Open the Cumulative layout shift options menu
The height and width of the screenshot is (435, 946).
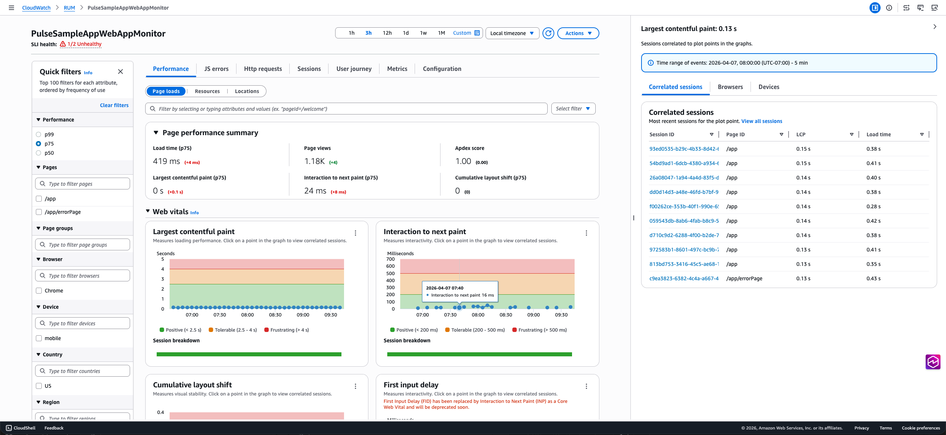pyautogui.click(x=355, y=386)
